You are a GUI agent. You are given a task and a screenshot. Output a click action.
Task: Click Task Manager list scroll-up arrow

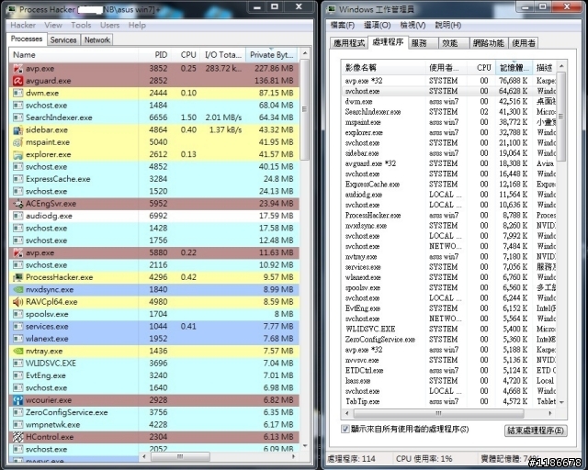561,66
